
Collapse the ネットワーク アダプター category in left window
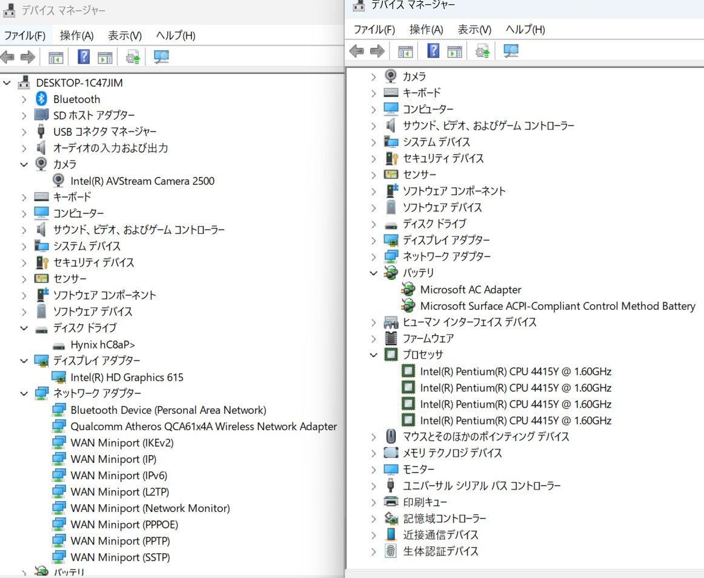click(24, 393)
